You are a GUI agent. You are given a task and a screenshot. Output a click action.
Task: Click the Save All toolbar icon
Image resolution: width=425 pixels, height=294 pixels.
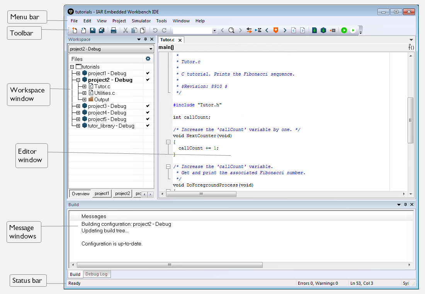pos(101,30)
